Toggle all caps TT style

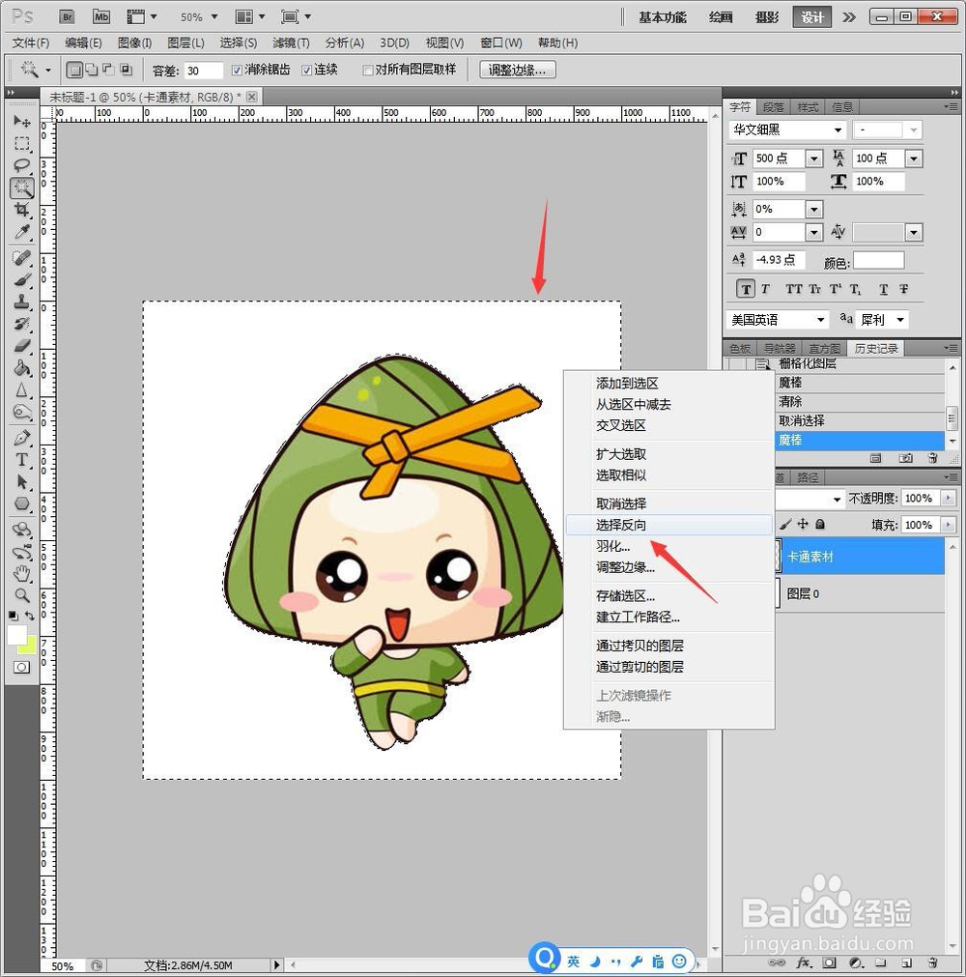coord(793,289)
